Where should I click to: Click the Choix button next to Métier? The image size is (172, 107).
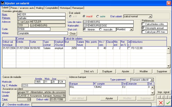(73, 34)
